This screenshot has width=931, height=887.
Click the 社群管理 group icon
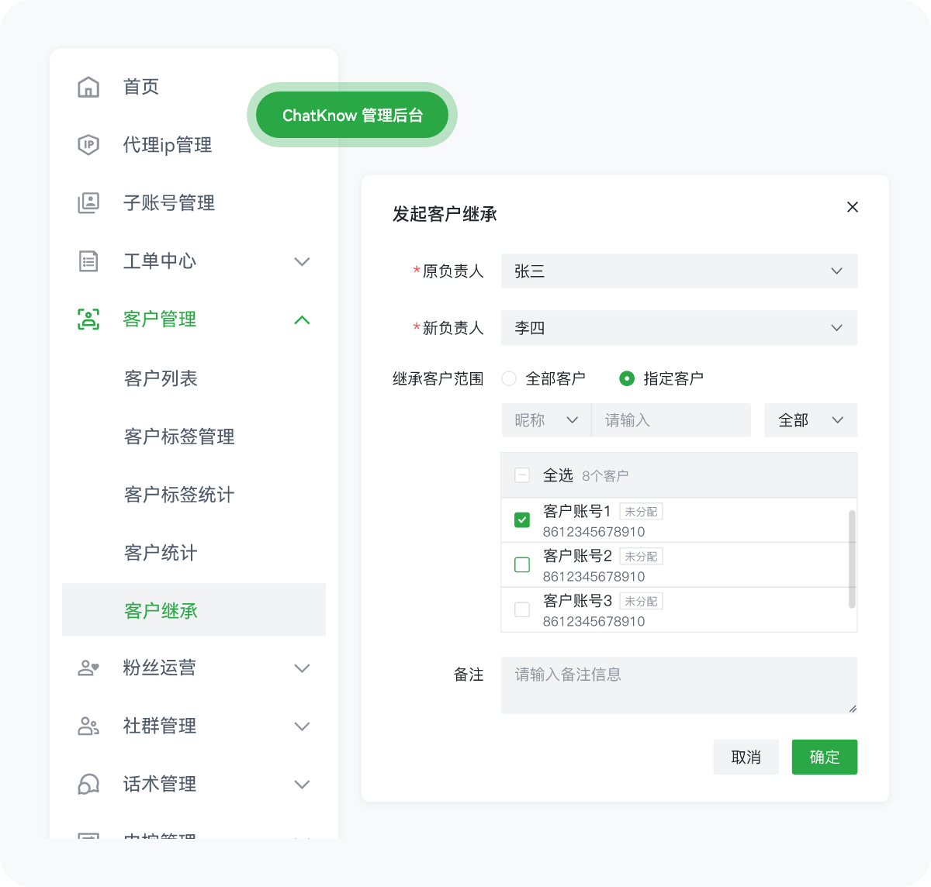pyautogui.click(x=88, y=726)
